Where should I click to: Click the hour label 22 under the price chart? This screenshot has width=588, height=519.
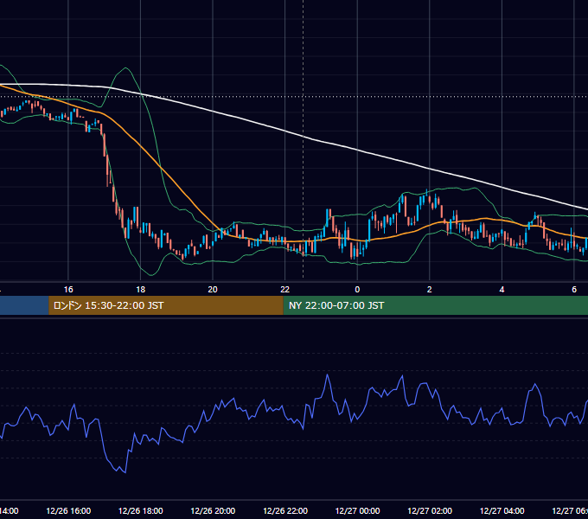point(285,290)
